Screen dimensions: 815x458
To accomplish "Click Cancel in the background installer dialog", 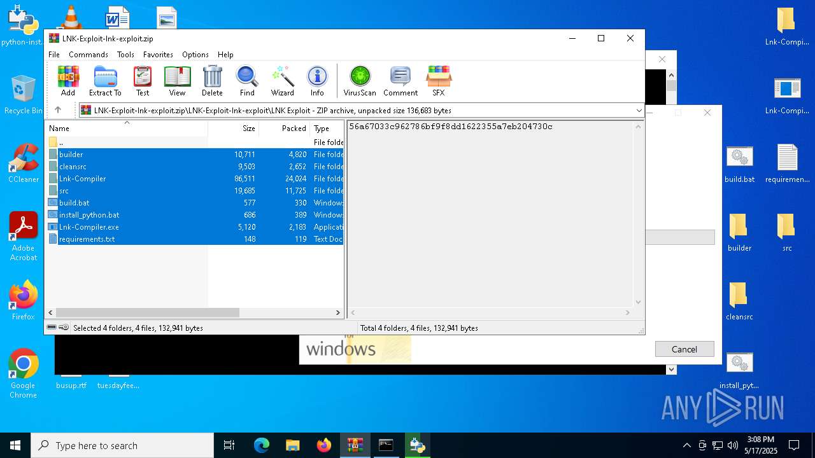I will [x=684, y=349].
